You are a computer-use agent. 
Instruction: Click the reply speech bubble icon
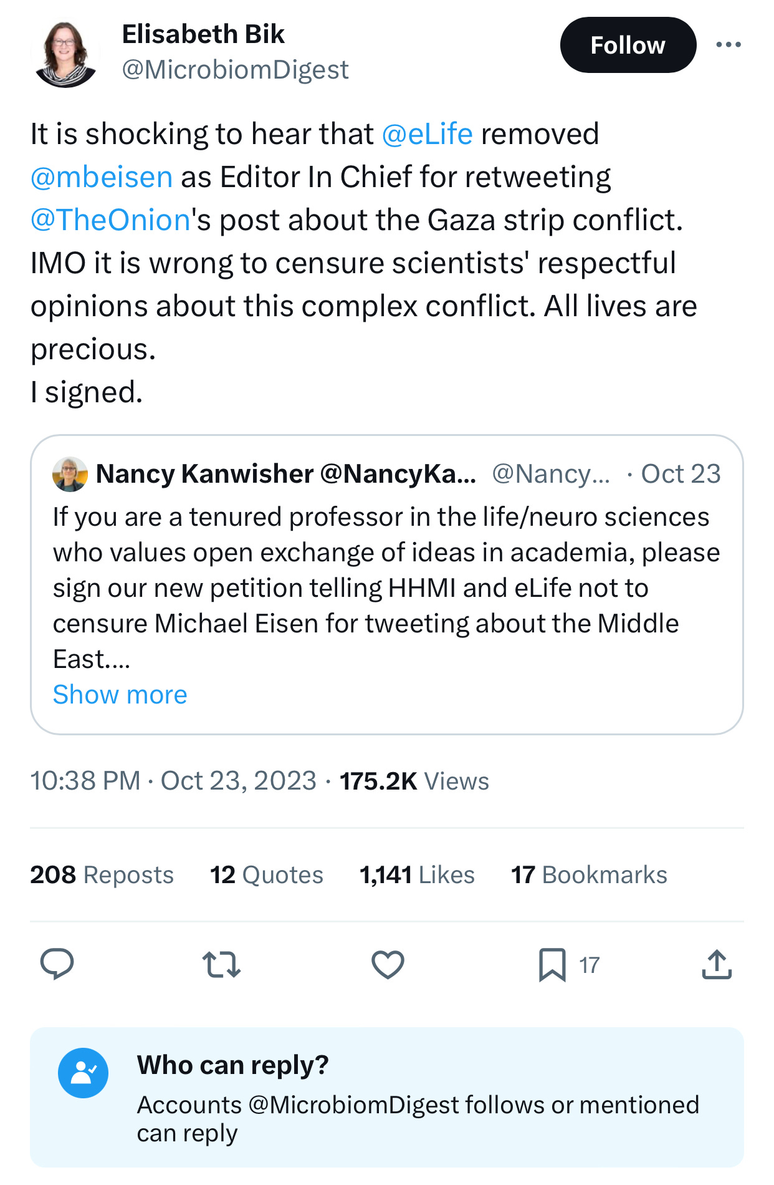[57, 964]
